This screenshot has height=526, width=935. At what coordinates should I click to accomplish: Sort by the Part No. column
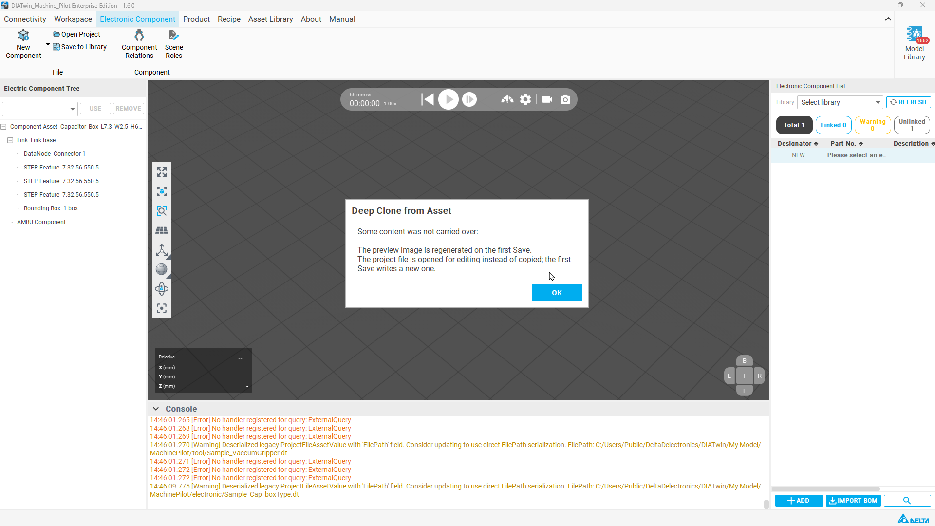(x=847, y=144)
